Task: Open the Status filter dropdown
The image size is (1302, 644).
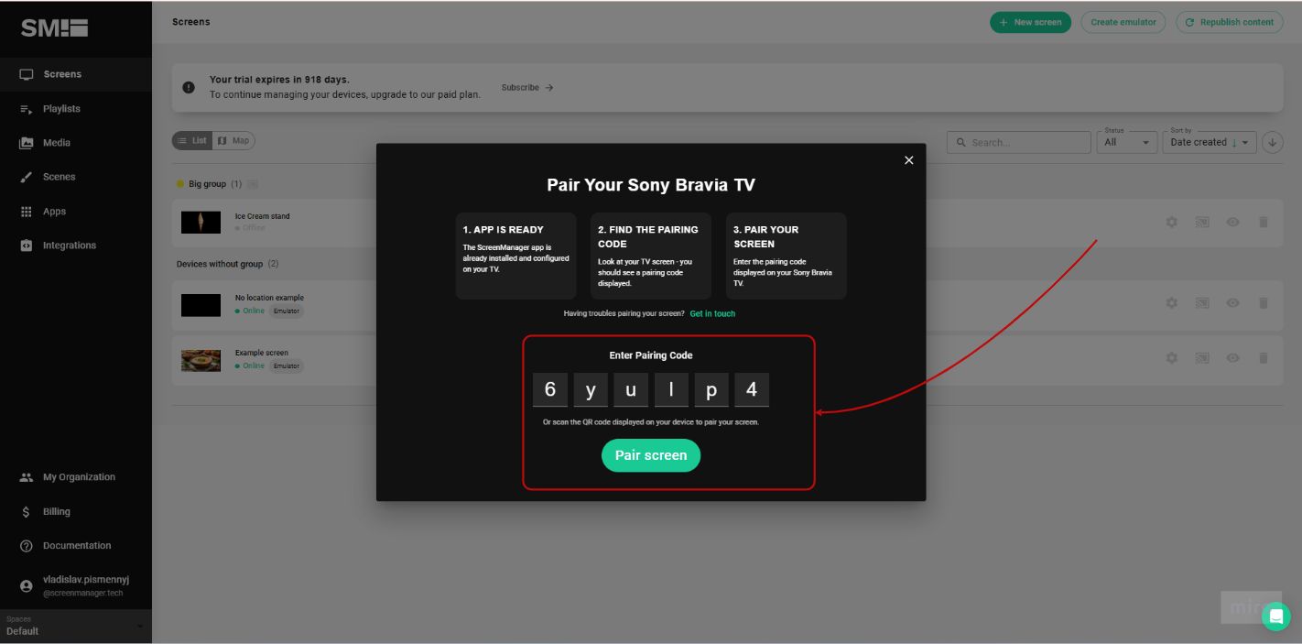Action: pos(1127,142)
